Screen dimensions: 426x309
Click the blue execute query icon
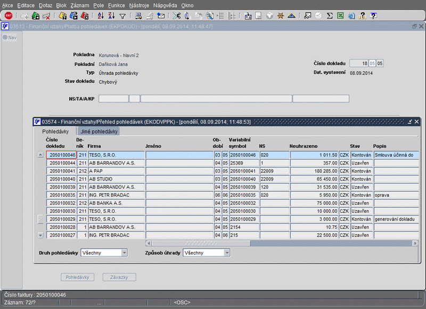(x=73, y=16)
